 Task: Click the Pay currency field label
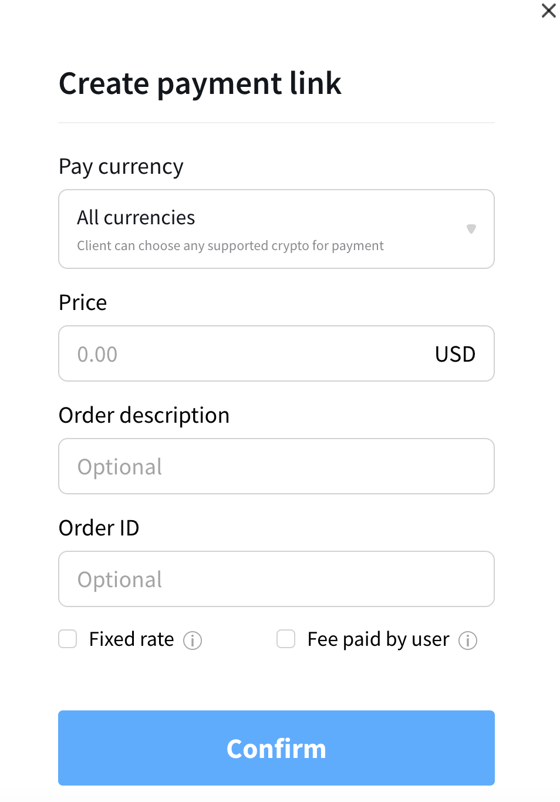122,167
